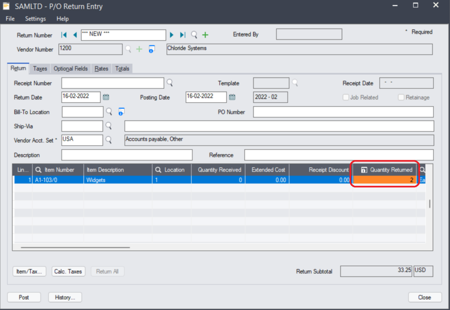This screenshot has width=450, height=310.
Task: Click the green plus beside Return Number
Action: 205,35
